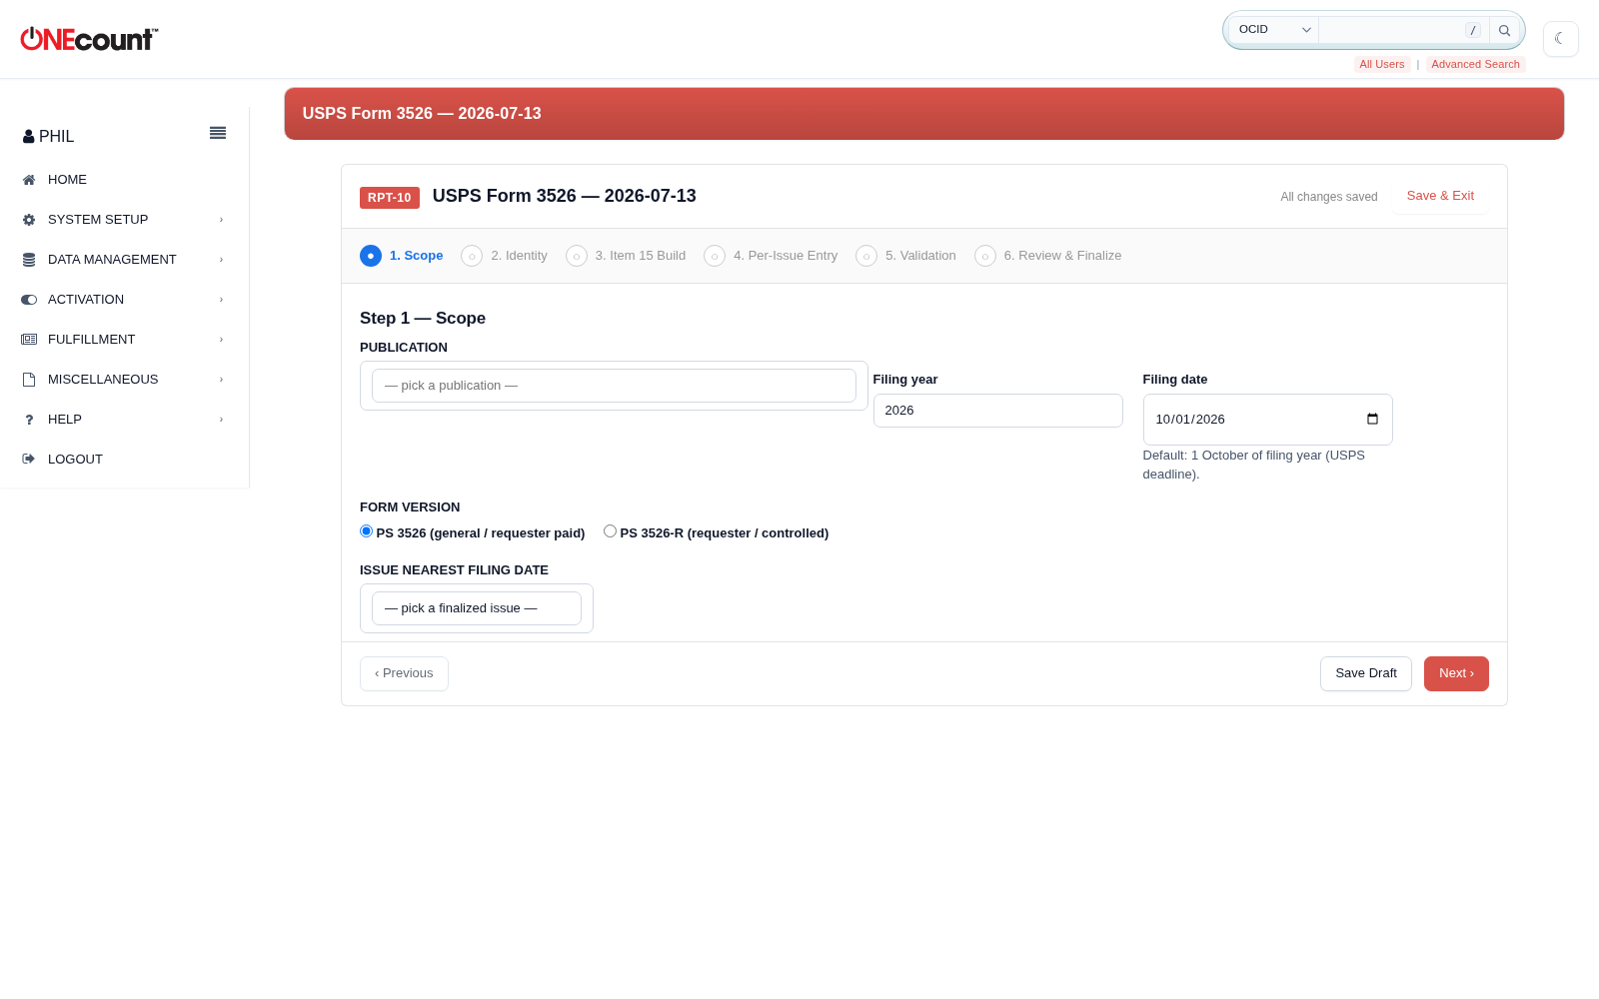Click the PHIL user icon

29,137
